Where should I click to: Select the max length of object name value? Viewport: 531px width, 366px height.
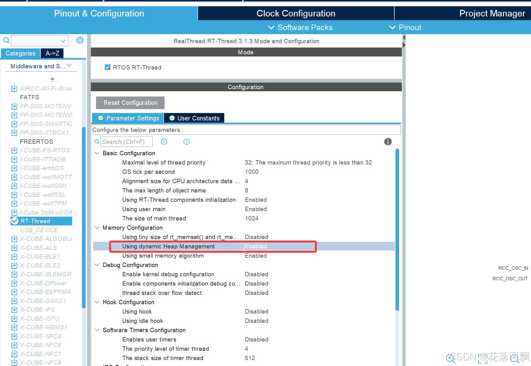click(246, 190)
